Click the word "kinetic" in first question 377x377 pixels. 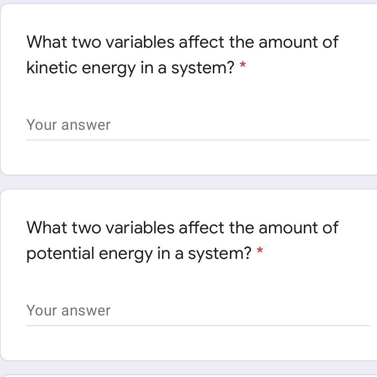[52, 67]
